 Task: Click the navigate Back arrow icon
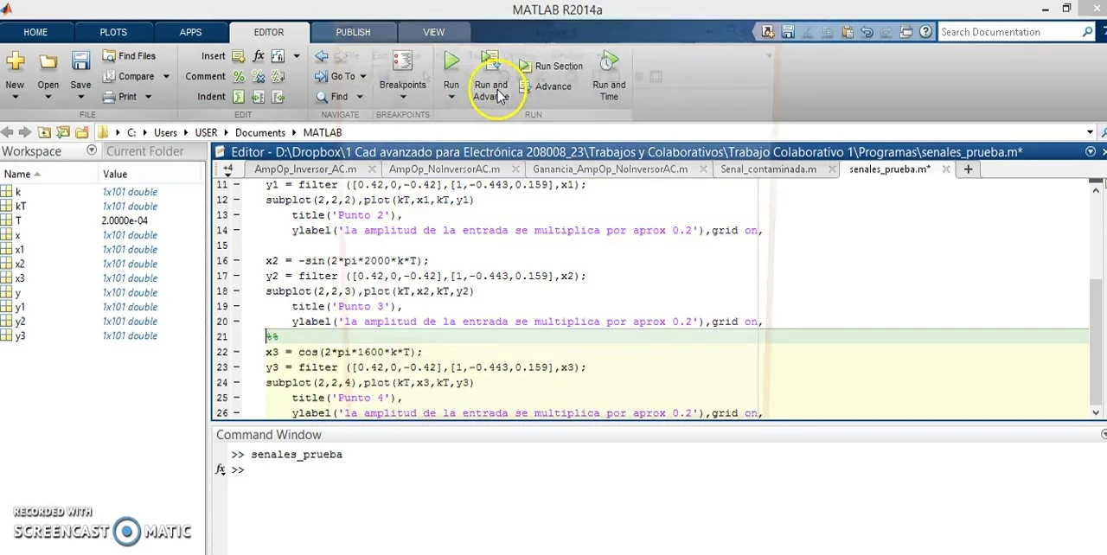tap(322, 56)
